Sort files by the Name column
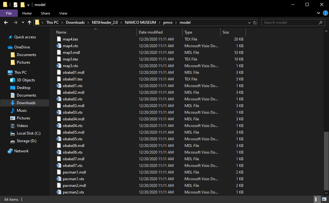The image size is (329, 203). point(61,32)
